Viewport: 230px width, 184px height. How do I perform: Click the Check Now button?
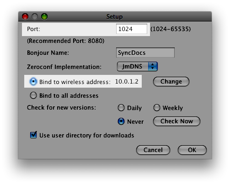coord(177,121)
